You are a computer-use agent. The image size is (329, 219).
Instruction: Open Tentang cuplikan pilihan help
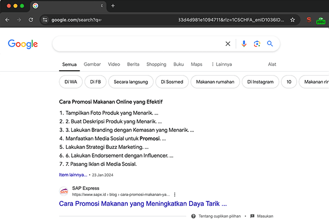216,216
